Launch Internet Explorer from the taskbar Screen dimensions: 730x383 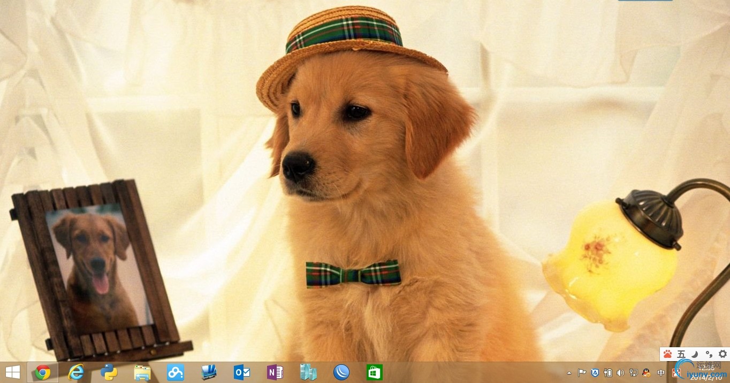click(x=76, y=372)
